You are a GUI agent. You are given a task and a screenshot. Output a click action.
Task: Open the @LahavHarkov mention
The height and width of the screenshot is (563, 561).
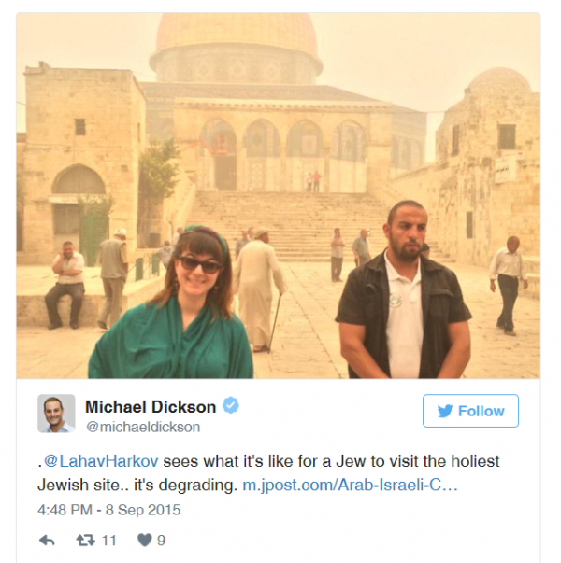101,461
